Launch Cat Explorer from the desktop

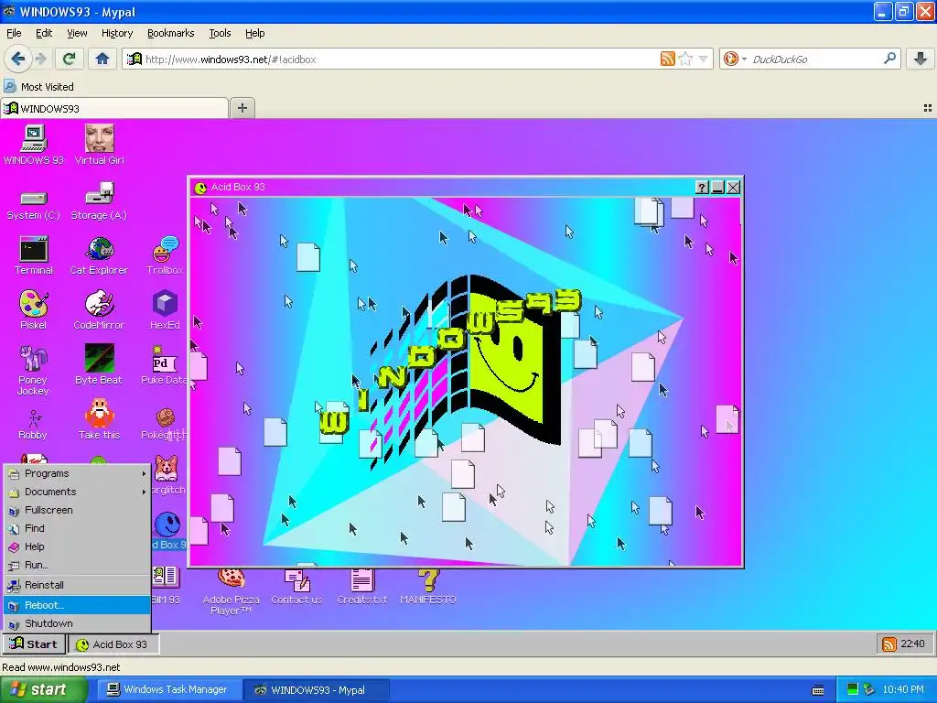[x=99, y=256]
